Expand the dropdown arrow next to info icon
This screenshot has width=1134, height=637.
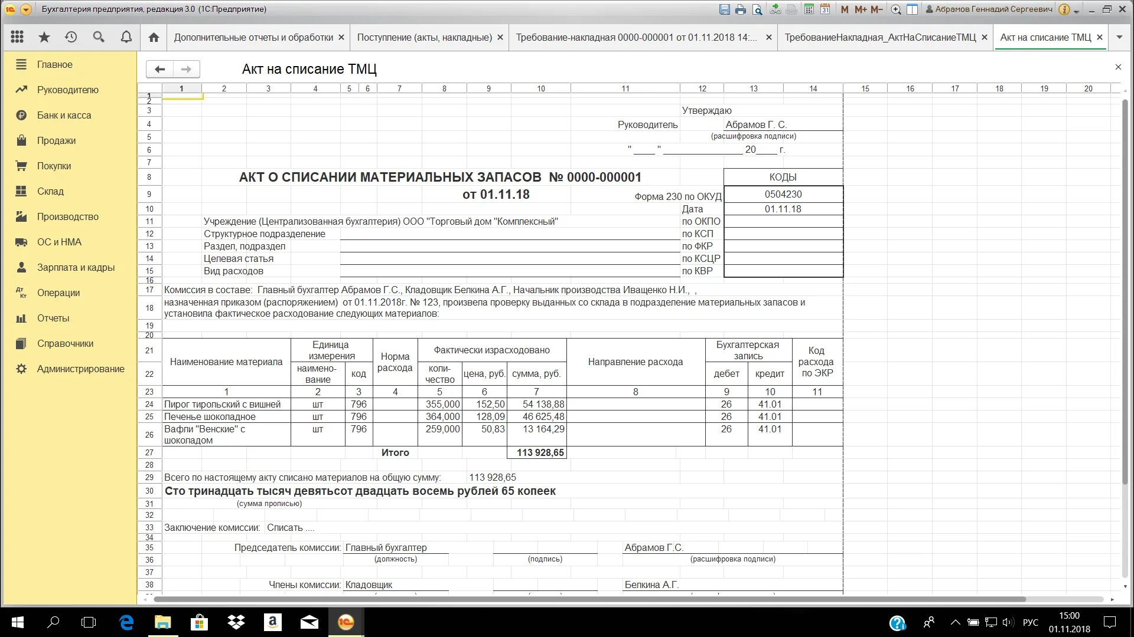(x=1076, y=11)
